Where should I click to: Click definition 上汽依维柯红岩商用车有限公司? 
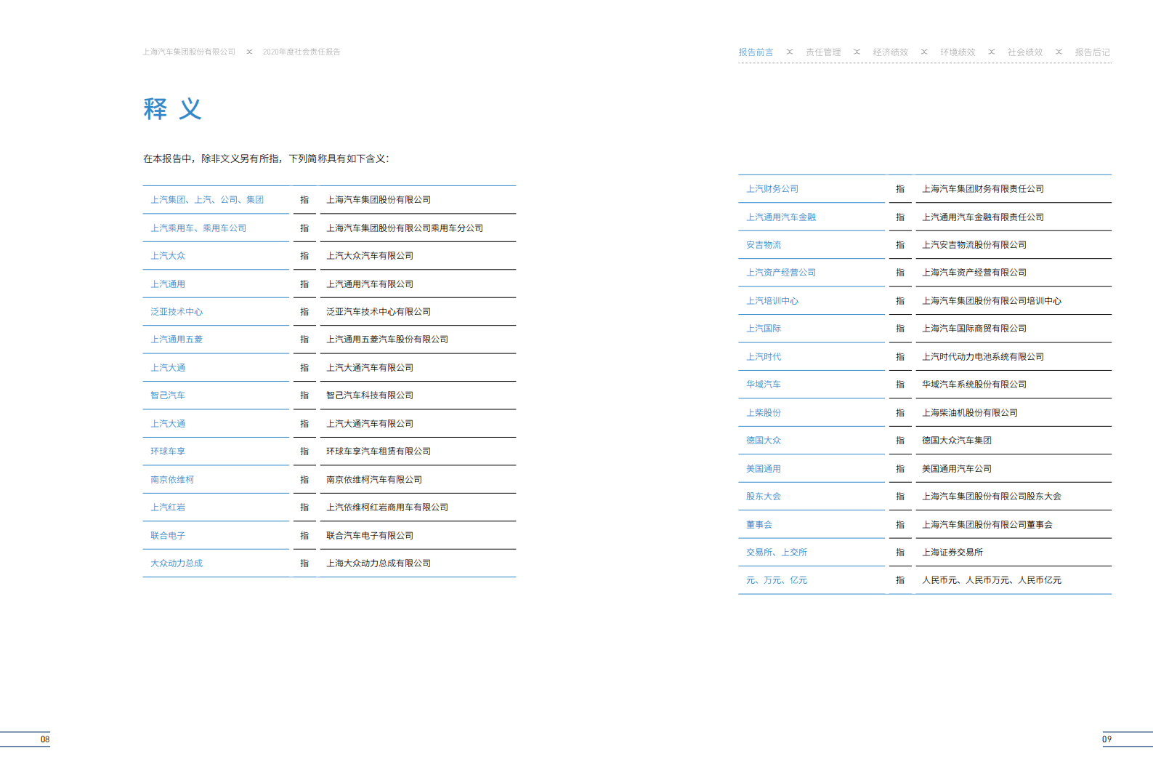387,507
